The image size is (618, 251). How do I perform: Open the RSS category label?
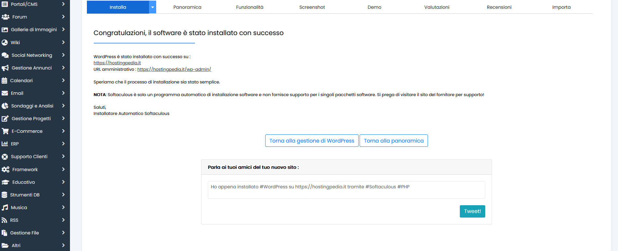click(x=14, y=220)
